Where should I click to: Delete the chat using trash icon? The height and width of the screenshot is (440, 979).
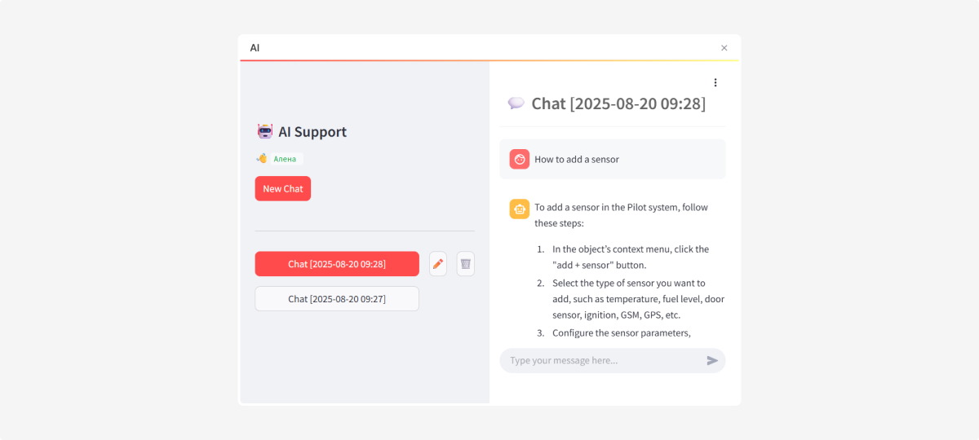pyautogui.click(x=465, y=264)
